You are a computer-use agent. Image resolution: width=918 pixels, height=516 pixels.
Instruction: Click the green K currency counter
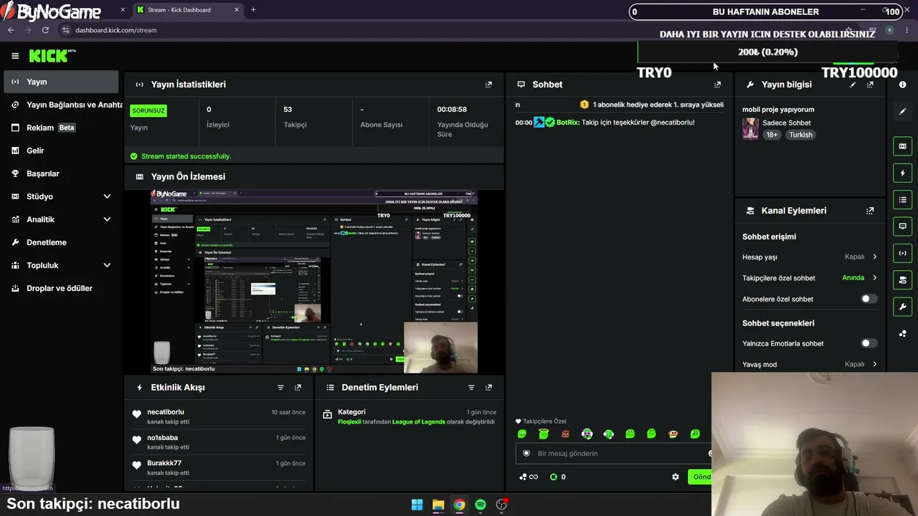[557, 477]
